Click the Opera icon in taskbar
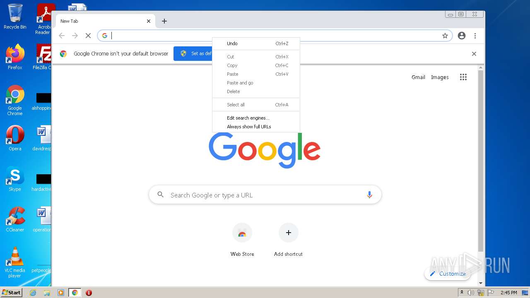Screen dimensions: 530x298 (x=89, y=293)
